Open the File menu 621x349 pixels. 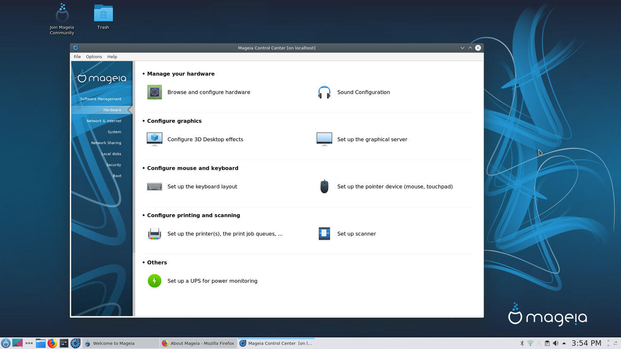click(77, 56)
